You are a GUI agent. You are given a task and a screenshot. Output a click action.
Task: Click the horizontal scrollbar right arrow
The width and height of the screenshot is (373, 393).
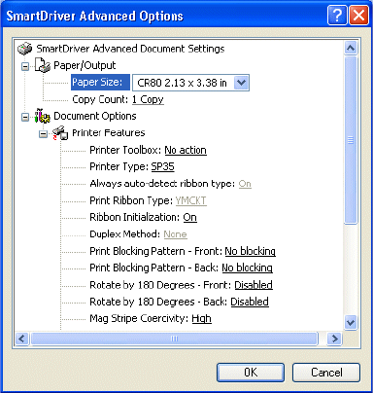[334, 339]
